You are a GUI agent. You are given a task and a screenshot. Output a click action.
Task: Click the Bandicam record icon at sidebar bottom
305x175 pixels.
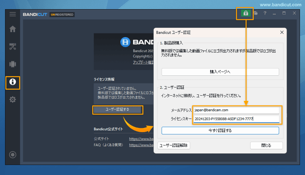tap(13, 155)
